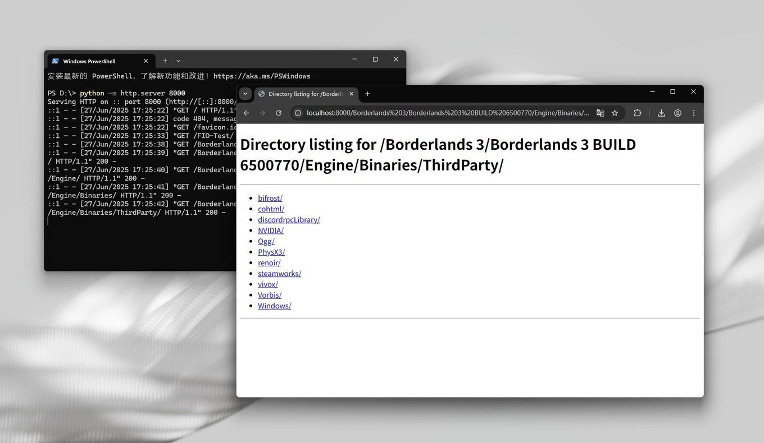This screenshot has height=443, width=764.
Task: Add a new PowerShell tab
Action: click(x=165, y=61)
